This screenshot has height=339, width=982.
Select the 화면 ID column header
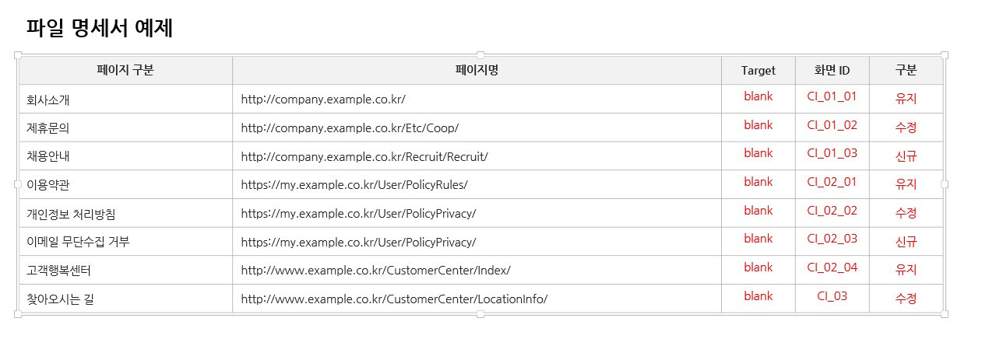832,70
